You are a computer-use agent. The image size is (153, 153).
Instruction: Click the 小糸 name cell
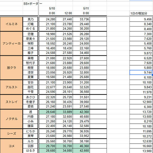(x=30, y=121)
